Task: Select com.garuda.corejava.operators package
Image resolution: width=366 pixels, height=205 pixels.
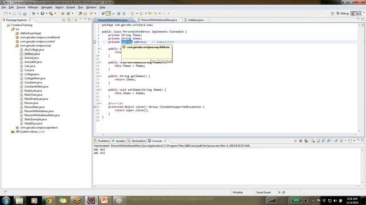Action: [x=39, y=128]
